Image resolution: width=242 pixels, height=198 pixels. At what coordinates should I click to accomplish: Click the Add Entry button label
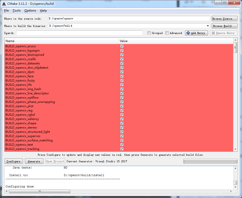click(x=198, y=33)
